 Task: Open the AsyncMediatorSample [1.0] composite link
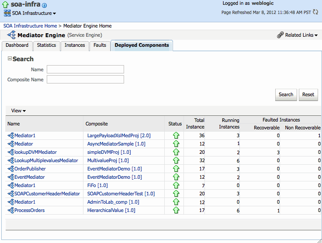[116, 144]
